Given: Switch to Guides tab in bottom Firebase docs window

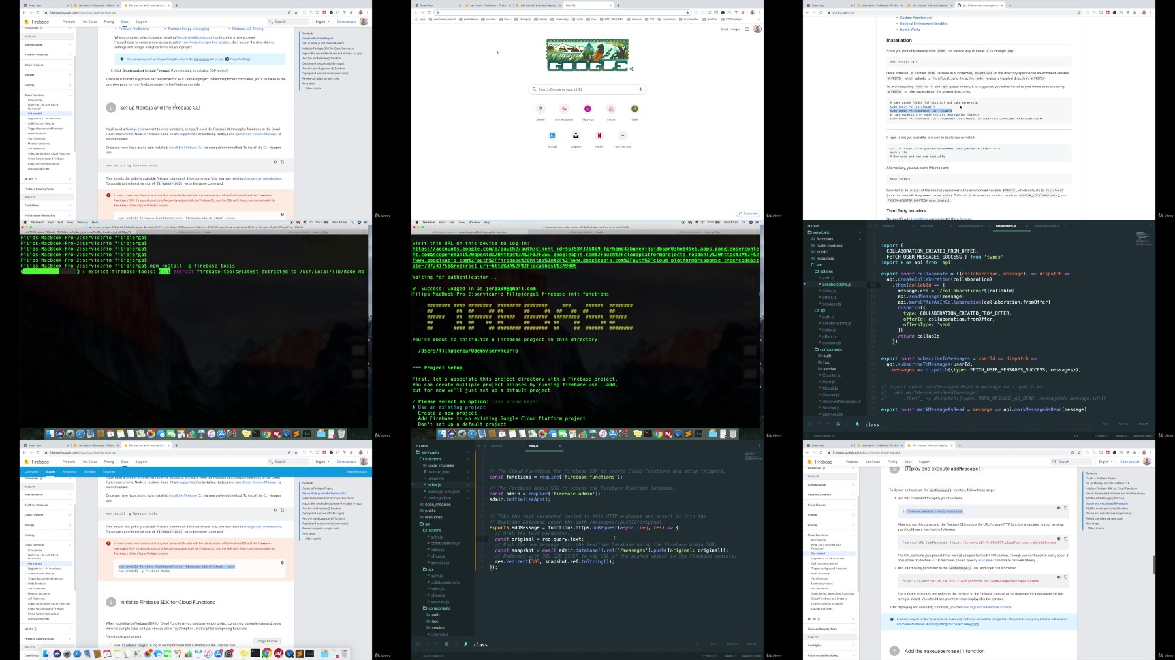Looking at the screenshot, I should tap(50, 471).
